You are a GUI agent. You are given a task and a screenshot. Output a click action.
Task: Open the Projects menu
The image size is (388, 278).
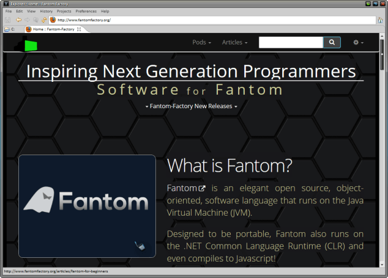(x=64, y=11)
